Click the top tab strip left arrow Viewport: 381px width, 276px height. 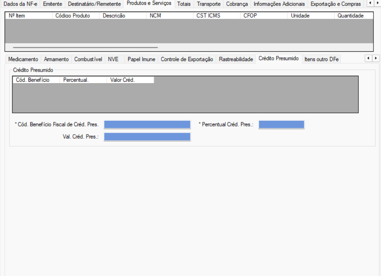click(x=370, y=3)
